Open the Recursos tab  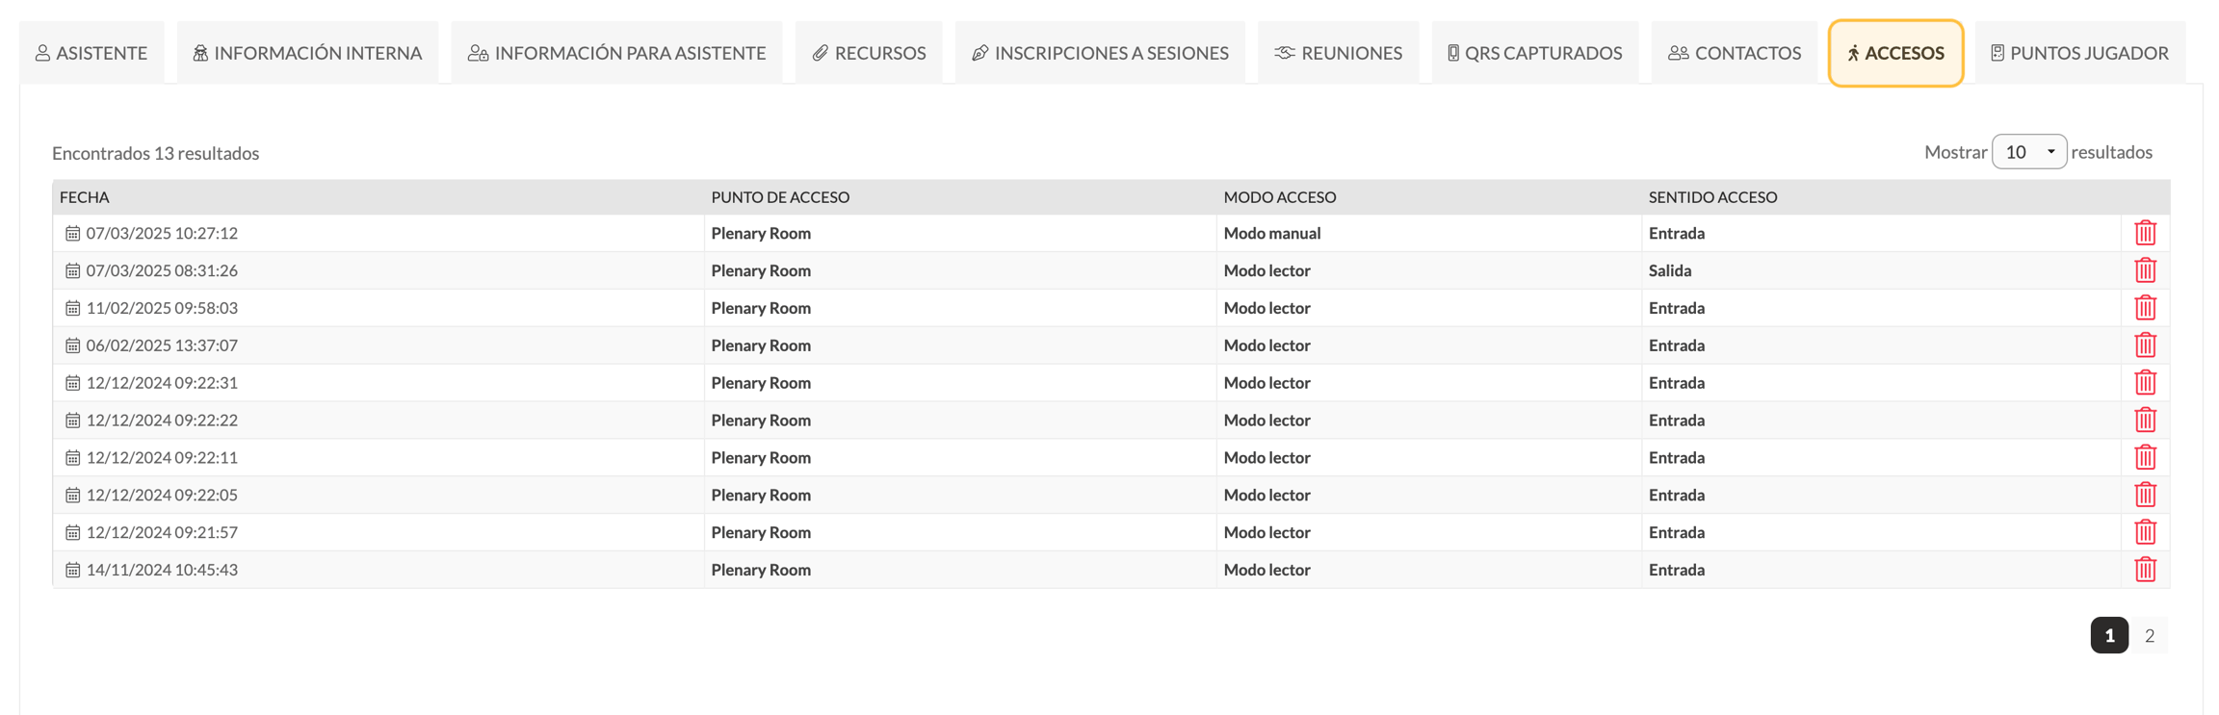pos(869,53)
